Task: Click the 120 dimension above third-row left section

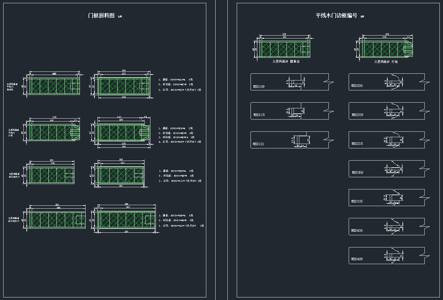Action: coord(51,160)
